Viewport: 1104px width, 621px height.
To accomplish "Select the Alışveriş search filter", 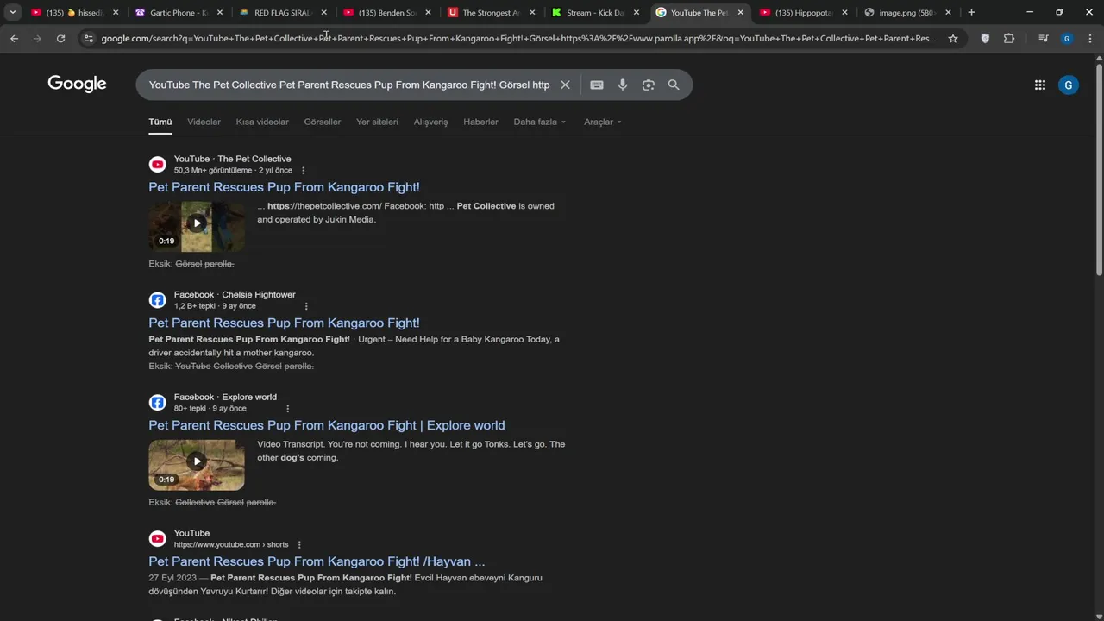I will pos(430,122).
